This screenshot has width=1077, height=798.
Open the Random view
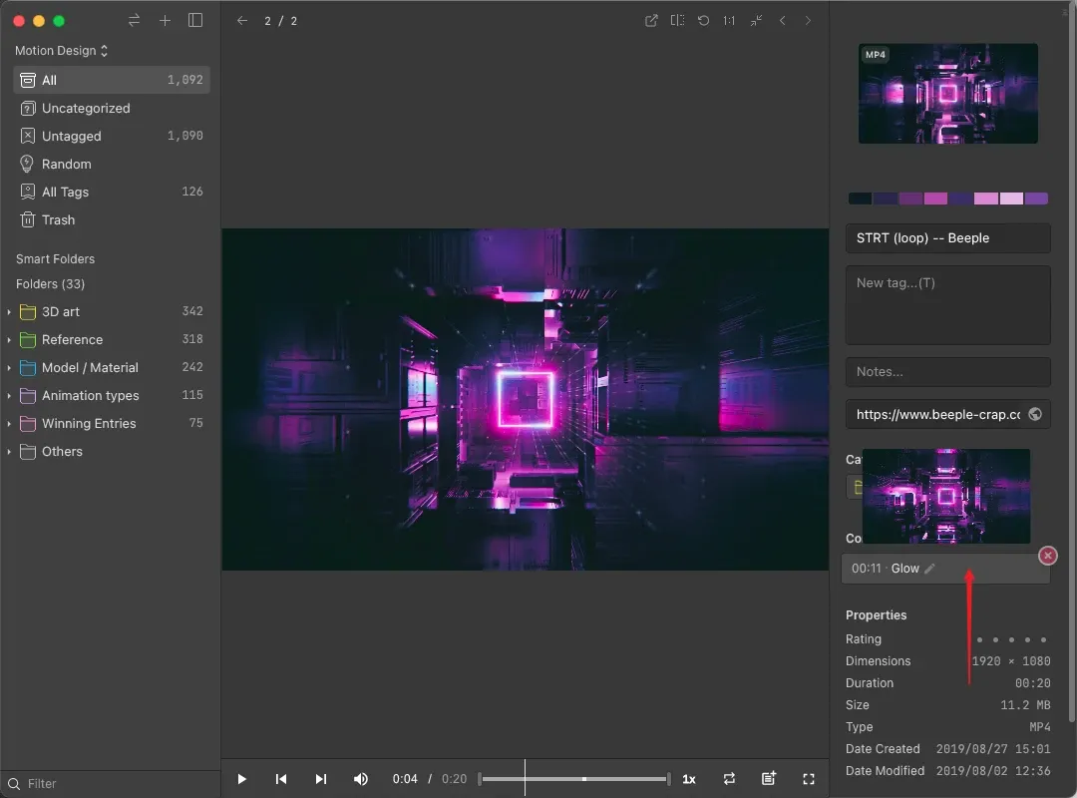pyautogui.click(x=112, y=165)
